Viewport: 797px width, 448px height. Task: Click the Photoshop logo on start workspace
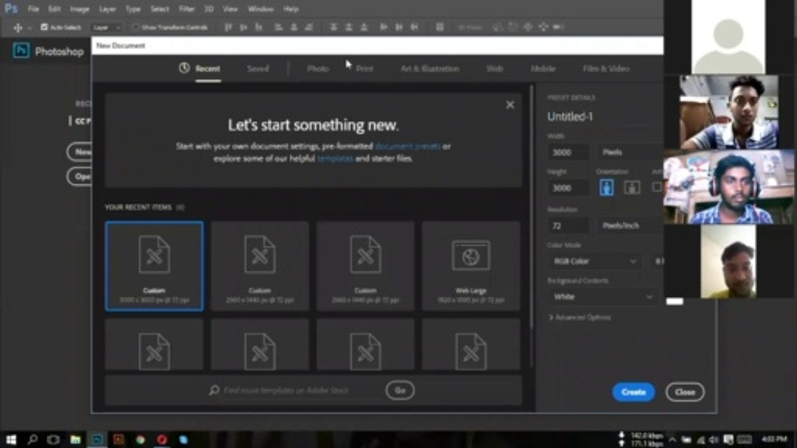pos(21,51)
